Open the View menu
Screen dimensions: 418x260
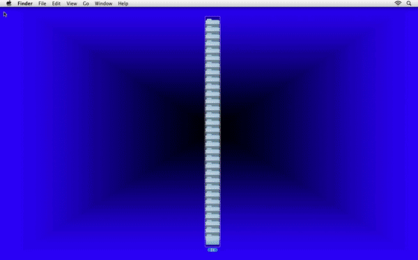coord(72,3)
